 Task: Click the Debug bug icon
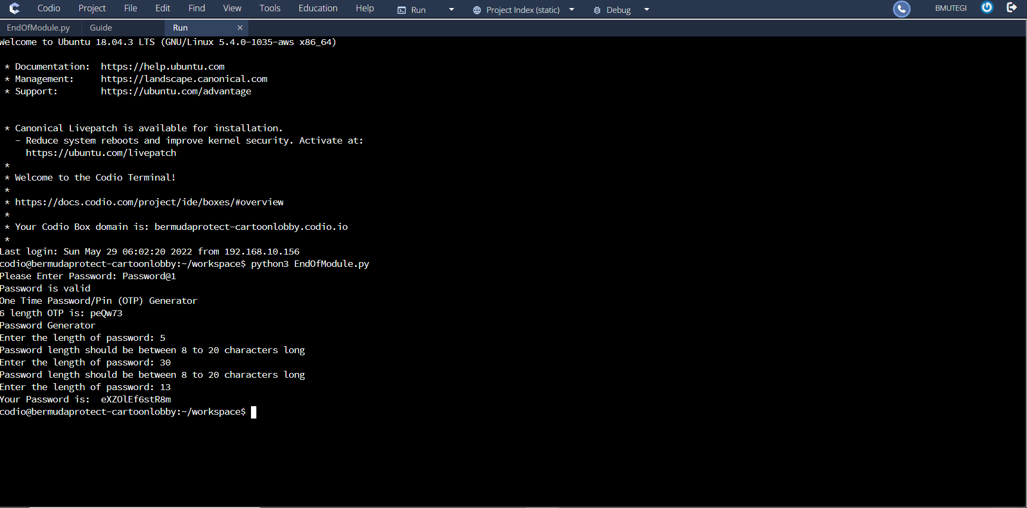[597, 10]
